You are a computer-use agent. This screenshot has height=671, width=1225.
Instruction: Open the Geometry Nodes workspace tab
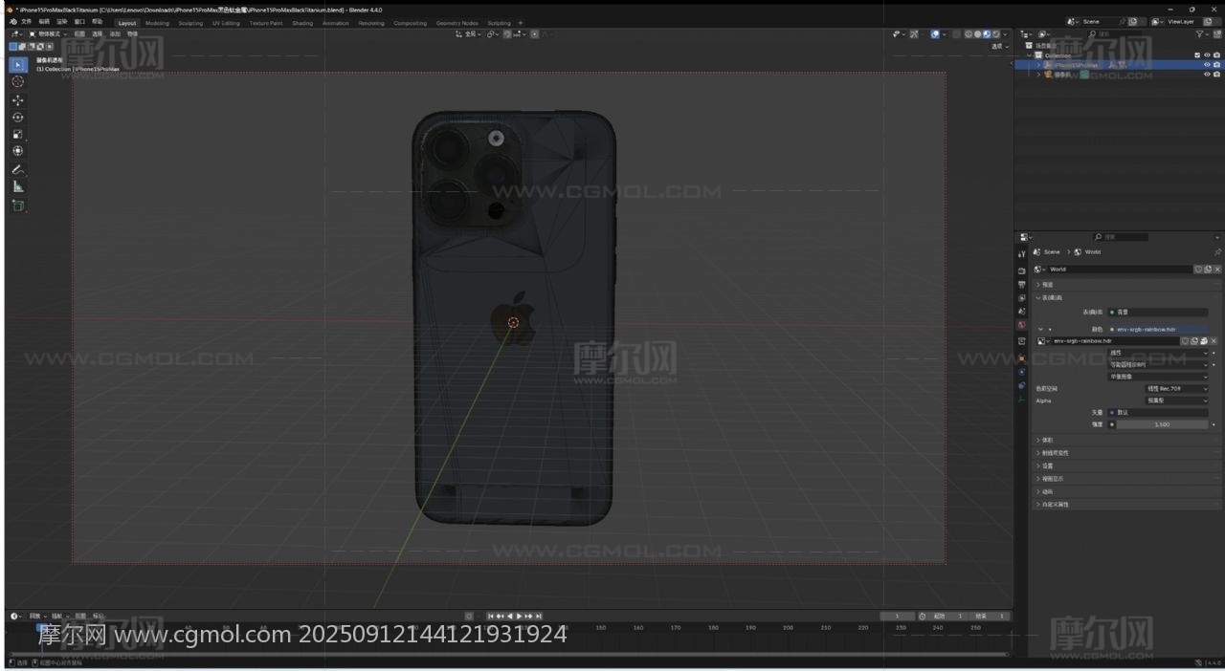tap(457, 23)
